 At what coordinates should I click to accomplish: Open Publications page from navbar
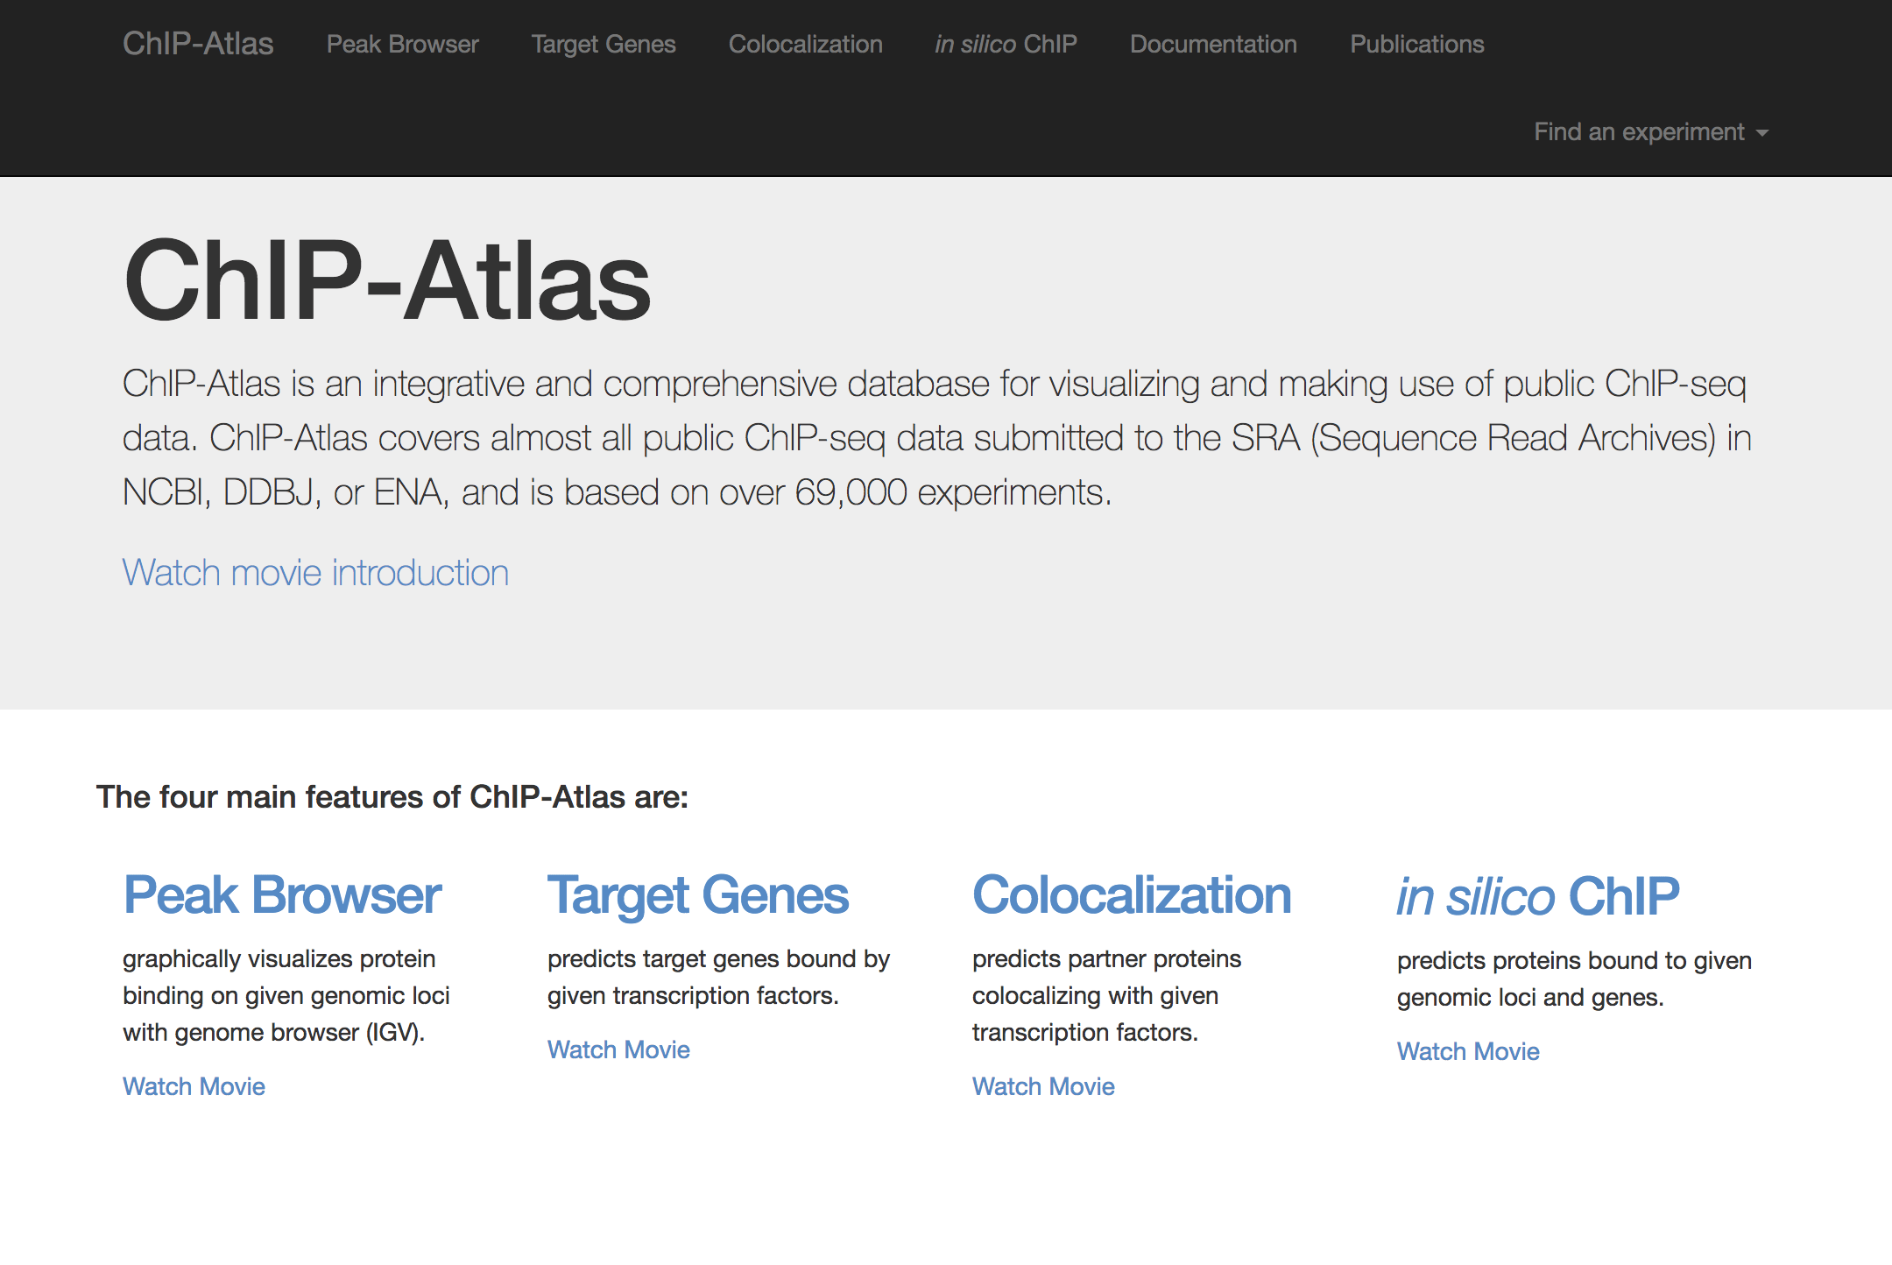pyautogui.click(x=1416, y=44)
